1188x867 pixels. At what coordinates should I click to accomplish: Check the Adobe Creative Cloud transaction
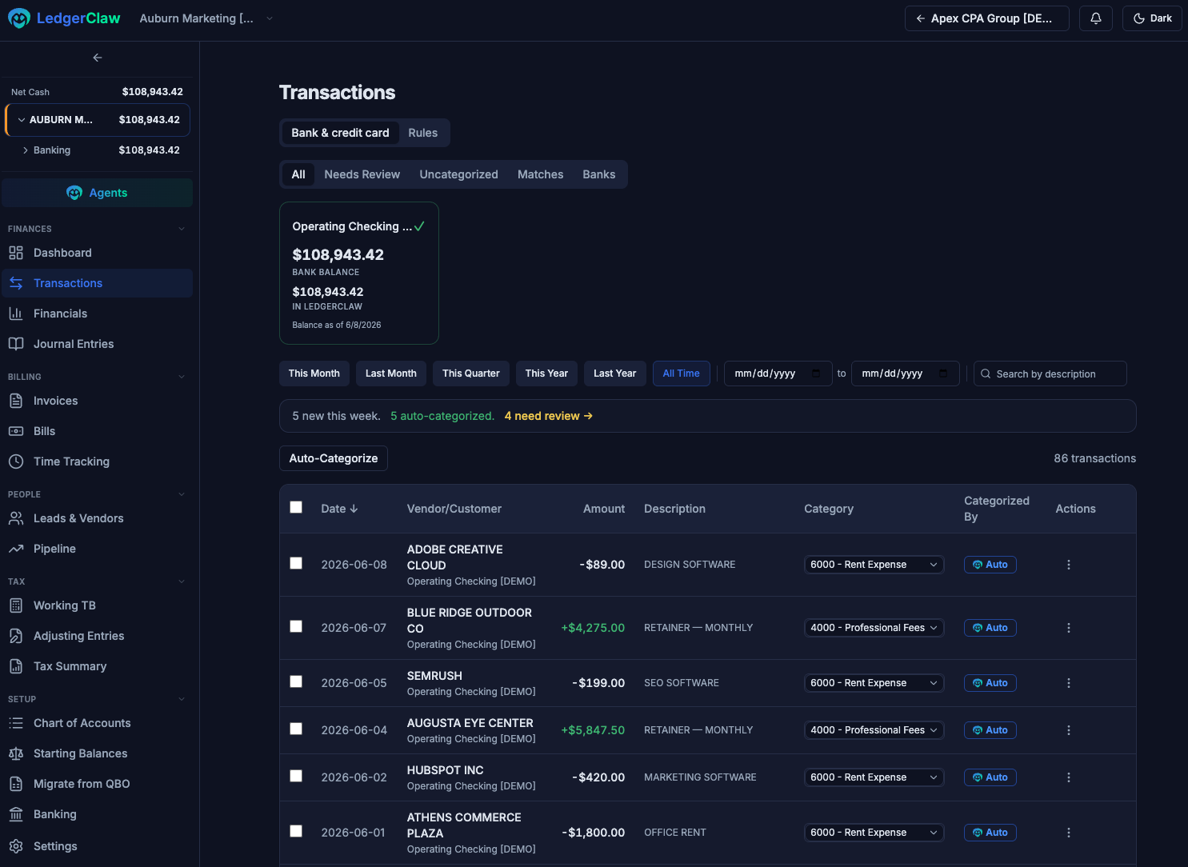click(x=296, y=563)
